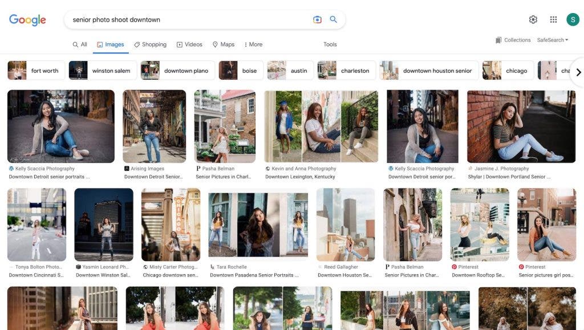Select the All results filter
The image size is (584, 330).
coord(80,44)
